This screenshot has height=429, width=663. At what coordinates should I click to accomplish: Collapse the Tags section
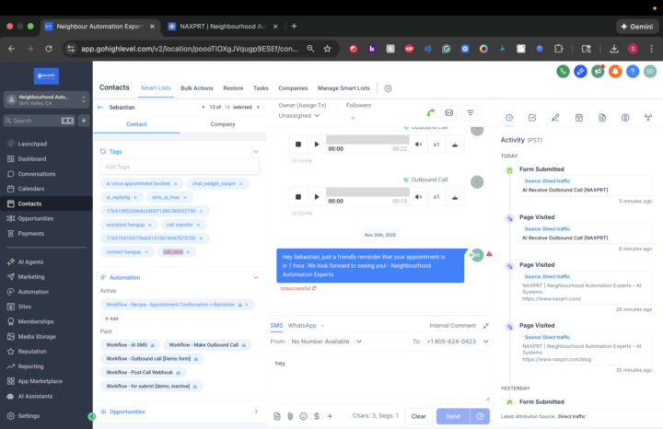[256, 151]
